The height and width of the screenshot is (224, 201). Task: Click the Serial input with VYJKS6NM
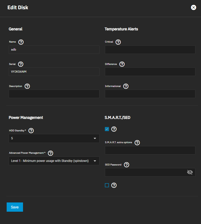tap(54, 72)
